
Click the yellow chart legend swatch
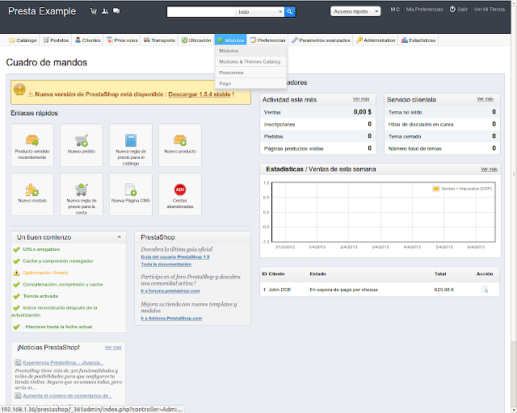[x=436, y=189]
